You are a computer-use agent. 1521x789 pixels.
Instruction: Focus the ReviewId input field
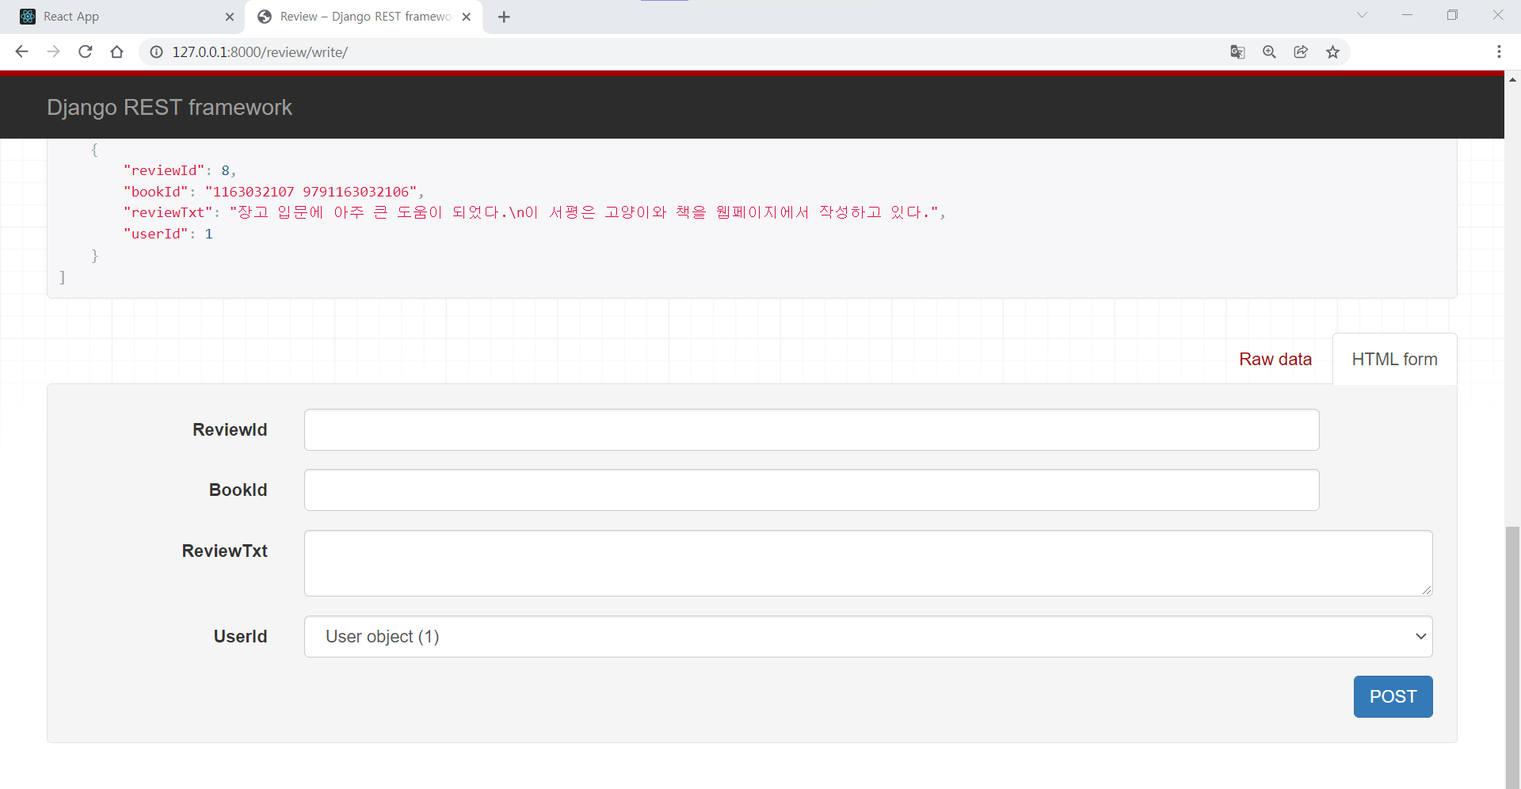[x=811, y=430]
